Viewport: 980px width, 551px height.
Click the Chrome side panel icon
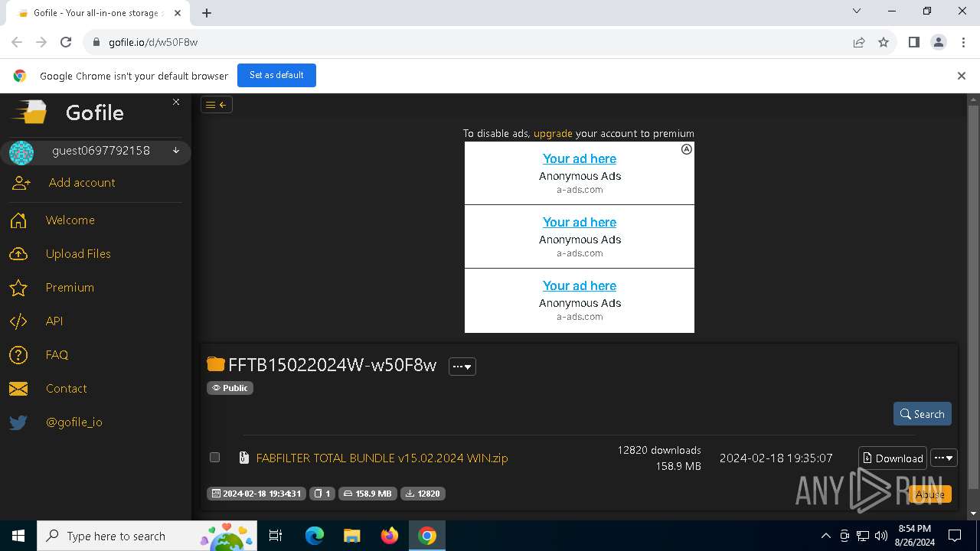click(913, 42)
